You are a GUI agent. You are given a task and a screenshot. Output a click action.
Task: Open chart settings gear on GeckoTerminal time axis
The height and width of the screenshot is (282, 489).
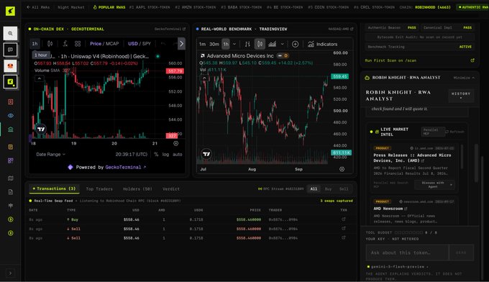(x=176, y=143)
